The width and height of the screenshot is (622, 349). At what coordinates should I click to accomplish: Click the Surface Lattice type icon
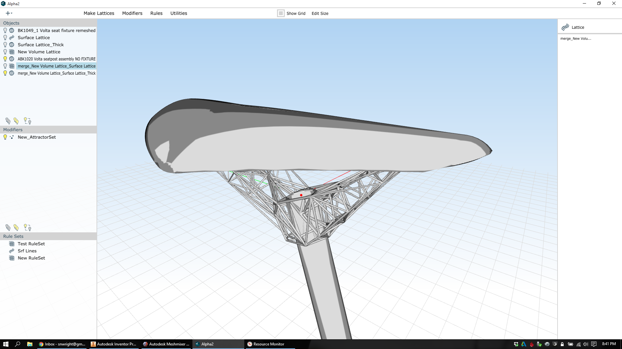pos(12,37)
